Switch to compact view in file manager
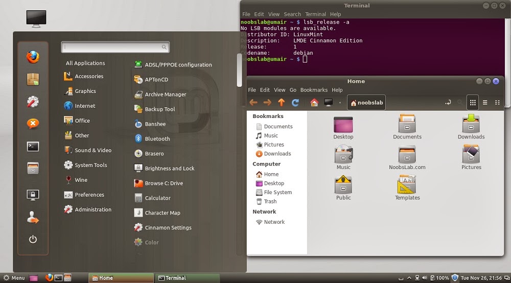 497,103
